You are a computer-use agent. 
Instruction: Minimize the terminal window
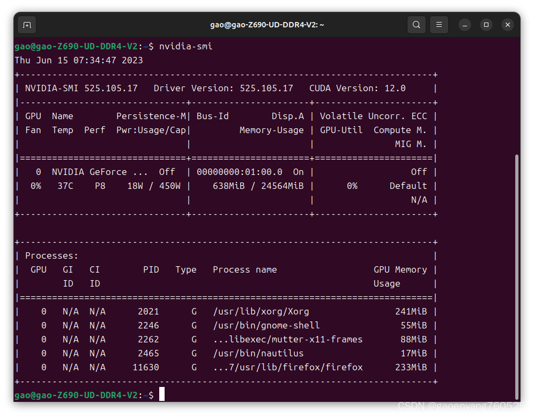click(464, 25)
